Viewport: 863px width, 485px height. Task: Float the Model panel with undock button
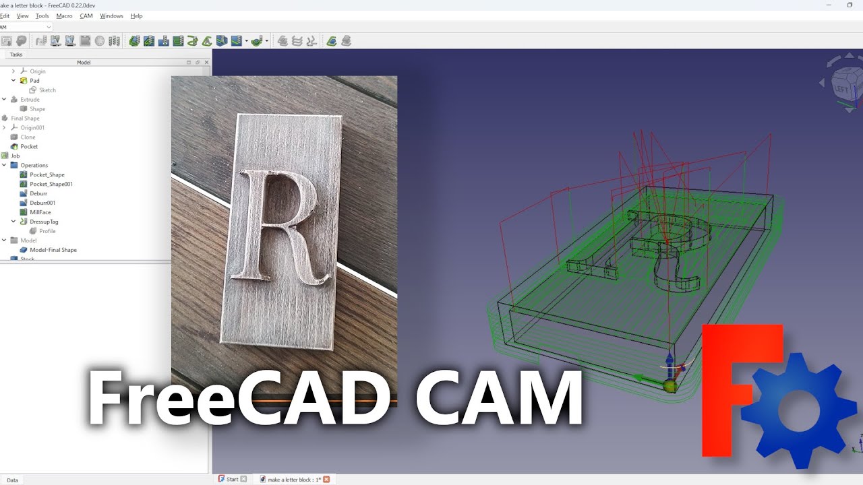coord(198,62)
